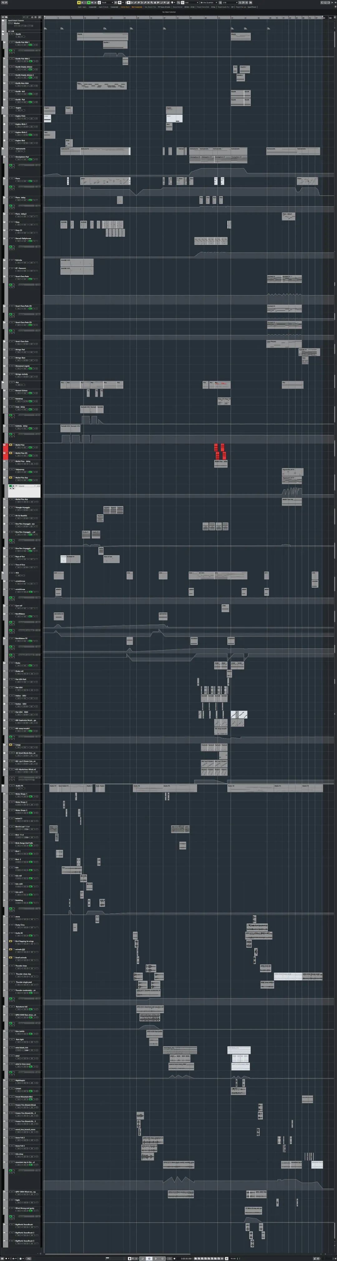This screenshot has height=1261, width=337.
Task: Collapse the Input/Output Channels folder
Action: [3, 21]
